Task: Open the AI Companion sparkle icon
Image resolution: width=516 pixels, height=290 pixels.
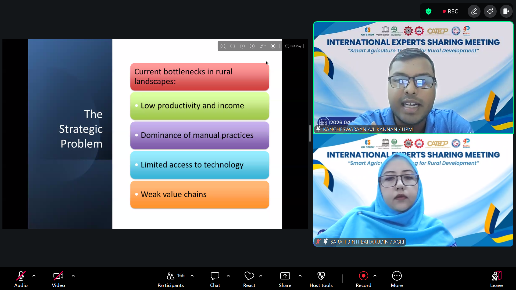Action: [x=490, y=12]
